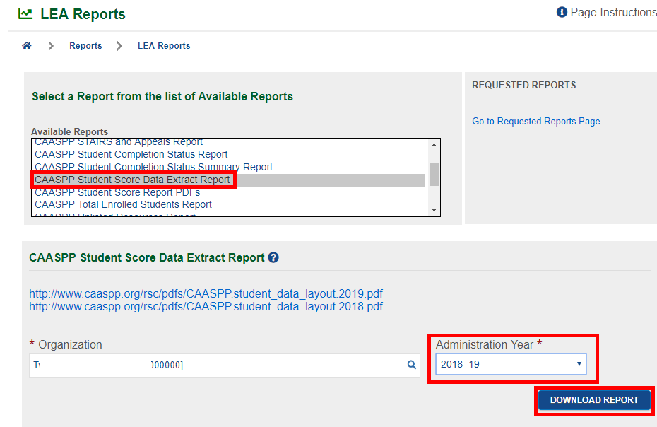657x427 pixels.
Task: Open the student_data_layout.2018.pdf link
Action: [206, 307]
